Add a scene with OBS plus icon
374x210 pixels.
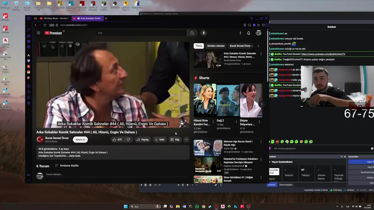tap(141, 185)
